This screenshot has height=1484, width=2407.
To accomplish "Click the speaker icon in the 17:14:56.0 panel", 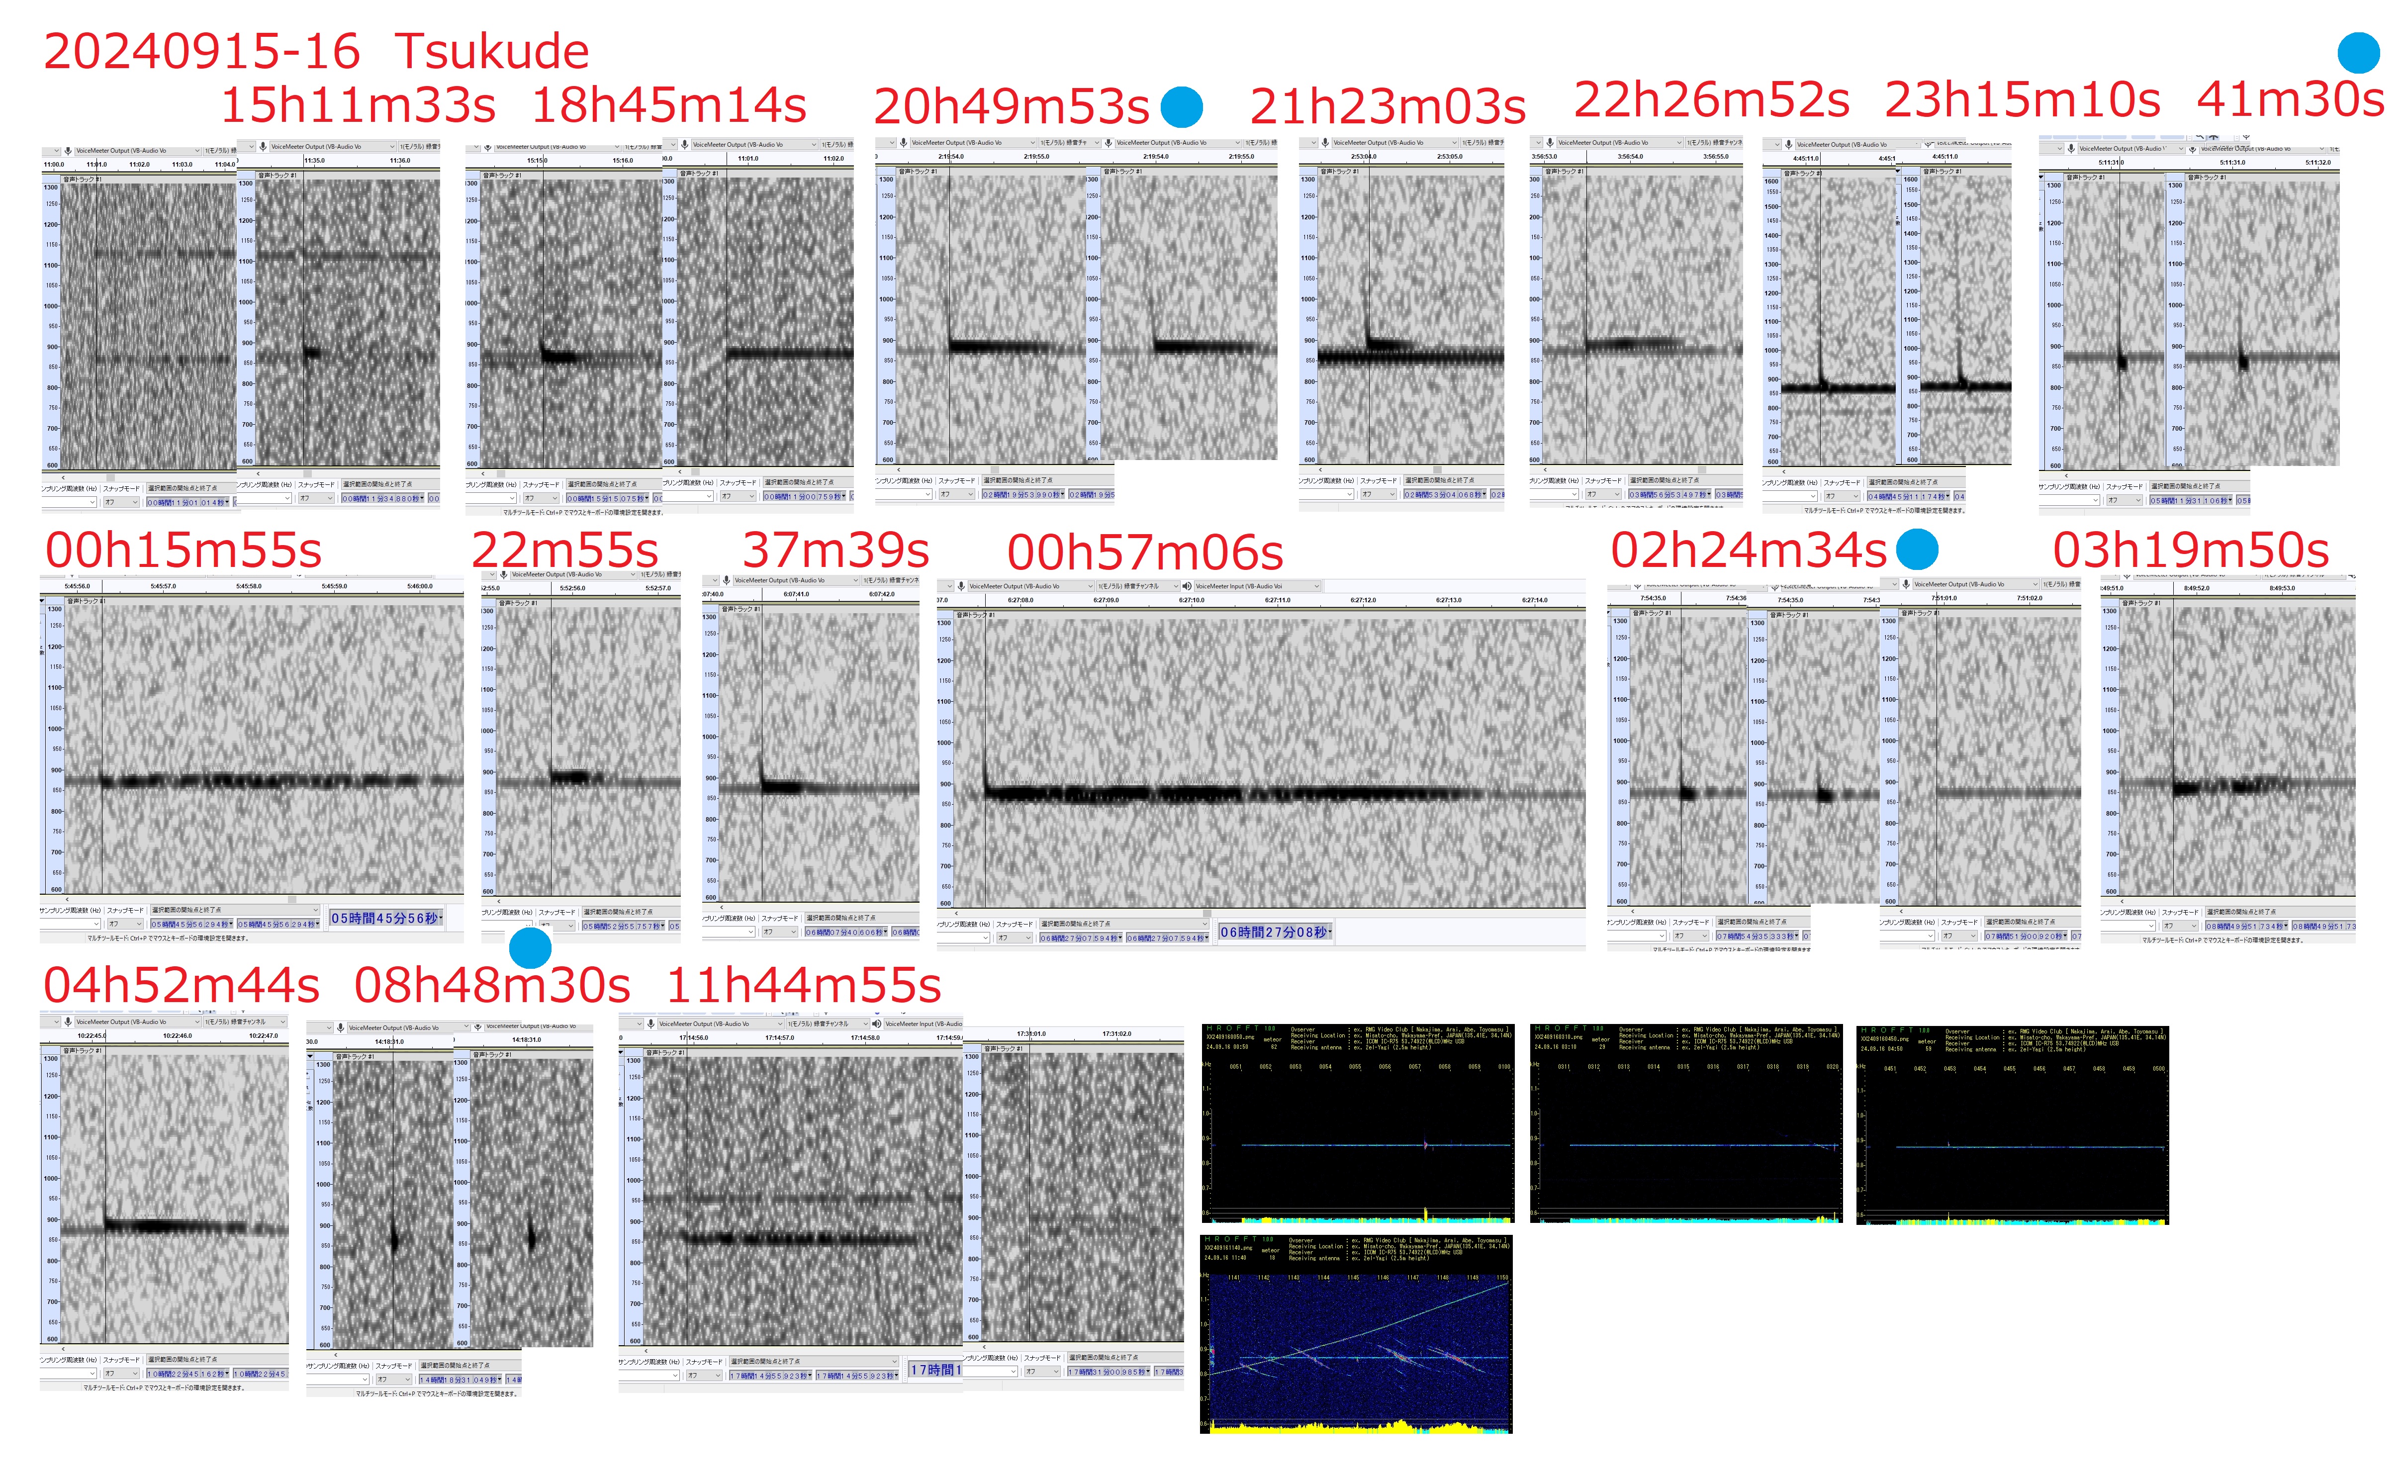I will click(877, 1023).
